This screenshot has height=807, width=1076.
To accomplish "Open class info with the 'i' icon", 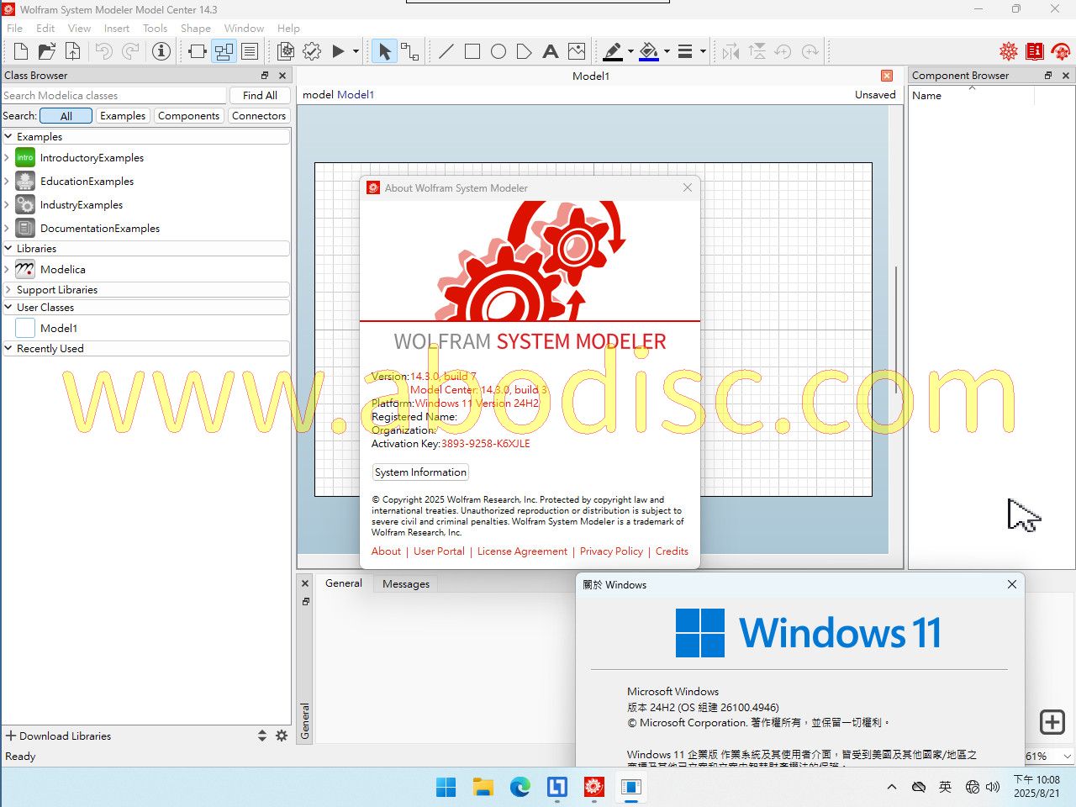I will tap(161, 51).
